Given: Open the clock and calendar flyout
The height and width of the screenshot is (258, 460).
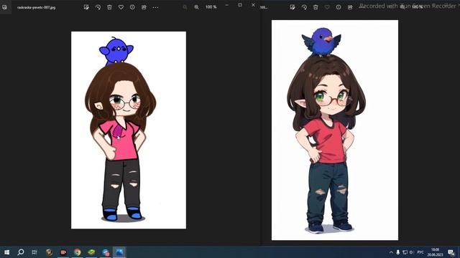Looking at the screenshot, I should coord(435,252).
